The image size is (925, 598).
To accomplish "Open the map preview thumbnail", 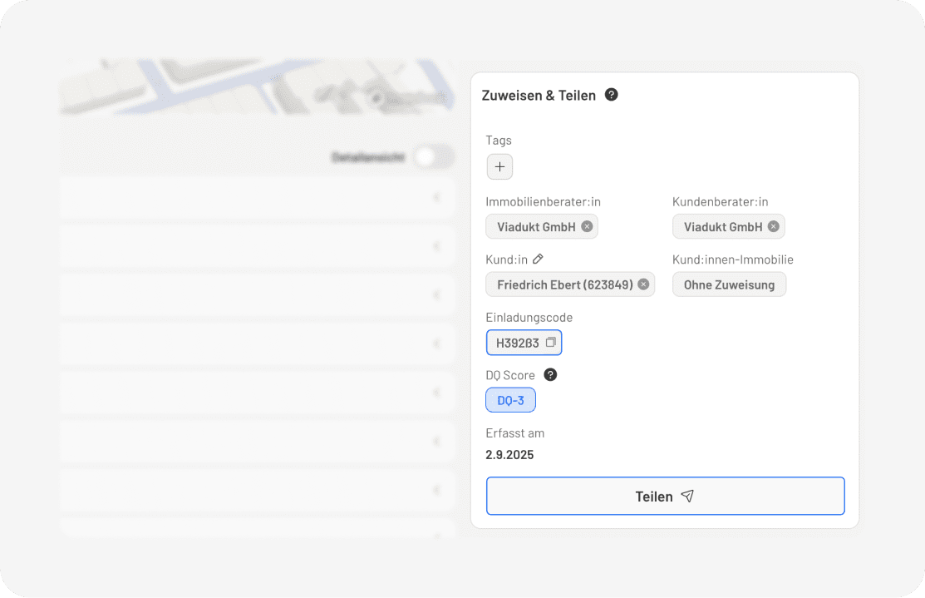I will click(x=257, y=86).
